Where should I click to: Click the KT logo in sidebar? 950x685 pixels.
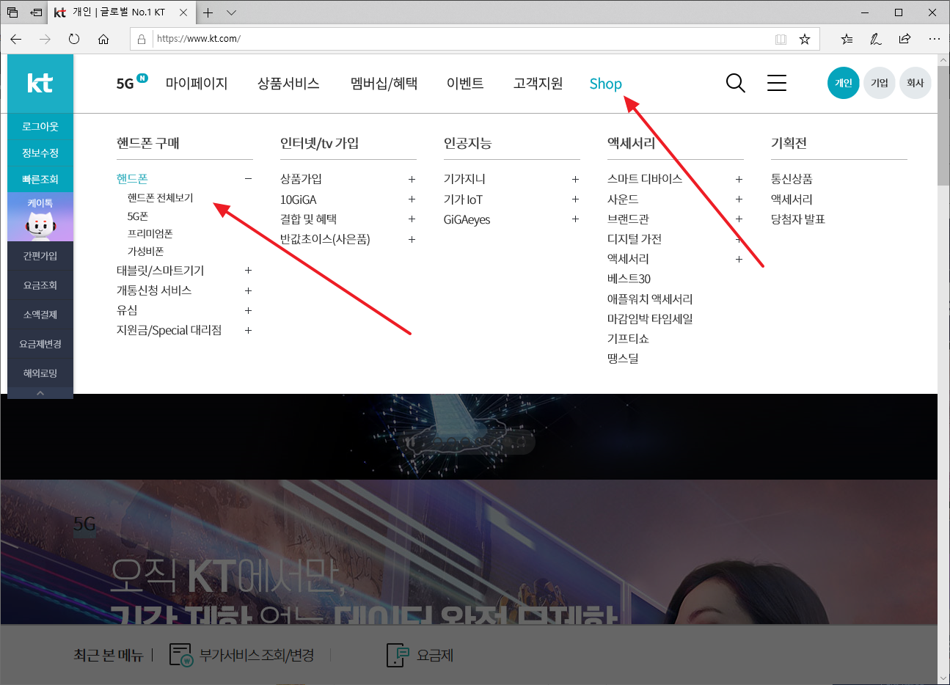[x=40, y=84]
